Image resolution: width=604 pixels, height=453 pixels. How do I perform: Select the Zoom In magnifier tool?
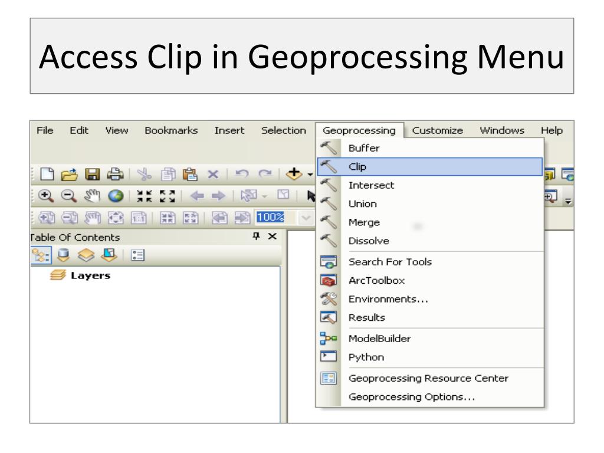point(46,196)
